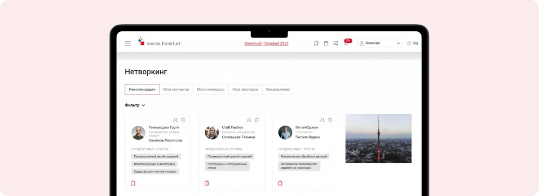The height and width of the screenshot is (196, 539).
Task: Open Rosmould | Rosplast 2021 link
Action: (x=266, y=43)
